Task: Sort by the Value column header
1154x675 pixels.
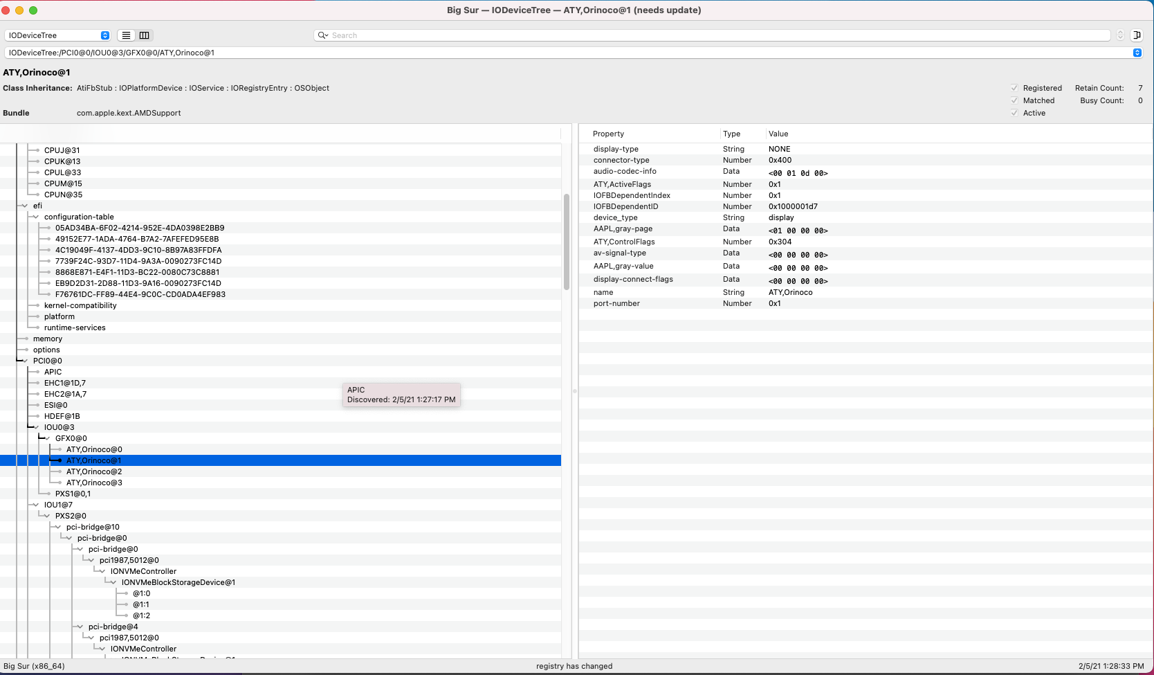Action: click(778, 134)
